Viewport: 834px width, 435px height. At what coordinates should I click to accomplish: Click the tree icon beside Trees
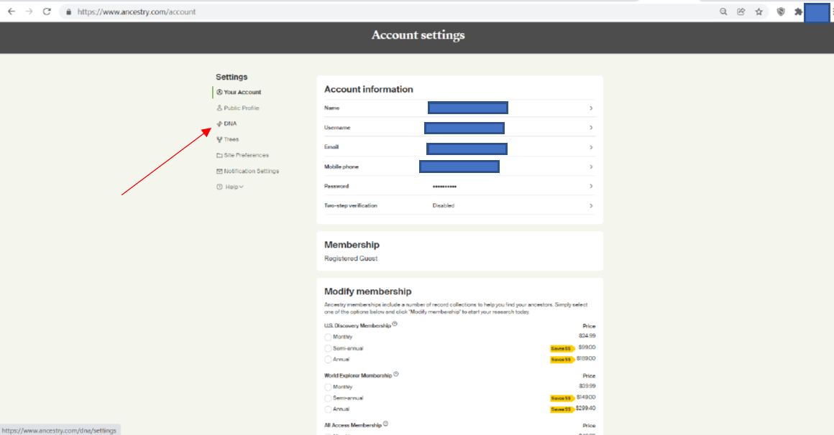219,139
